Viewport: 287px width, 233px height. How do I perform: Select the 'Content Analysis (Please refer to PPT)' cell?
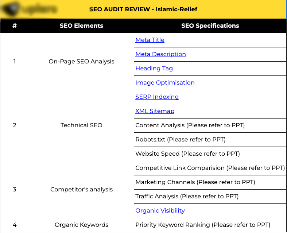tap(210, 125)
